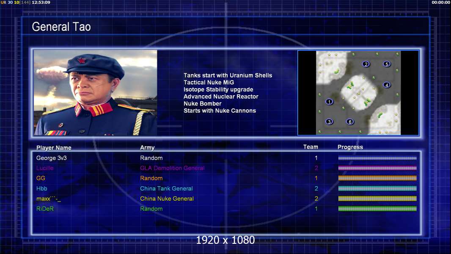Screen dimensions: 451x254
Task: Click the Progress column header
Action: (x=350, y=147)
